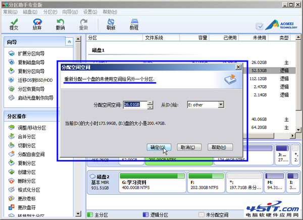Open the 向导(W) menu

coord(70,12)
